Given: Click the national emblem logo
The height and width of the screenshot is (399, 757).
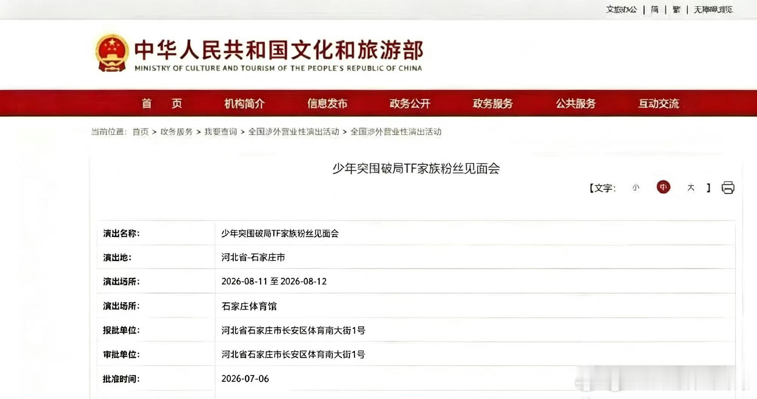Looking at the screenshot, I should point(111,53).
